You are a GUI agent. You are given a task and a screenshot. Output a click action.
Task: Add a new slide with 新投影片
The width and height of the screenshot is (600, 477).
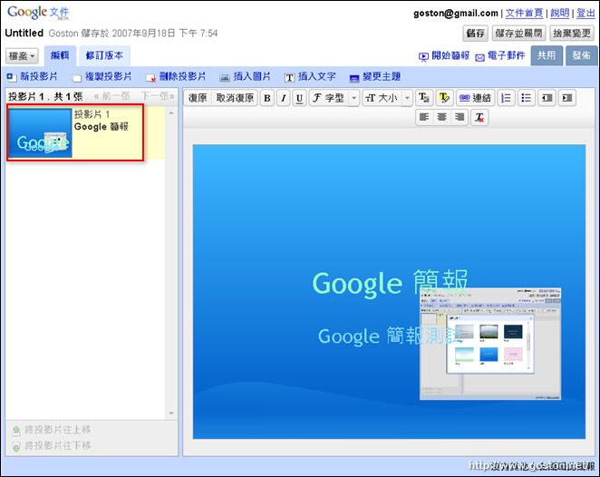point(32,76)
